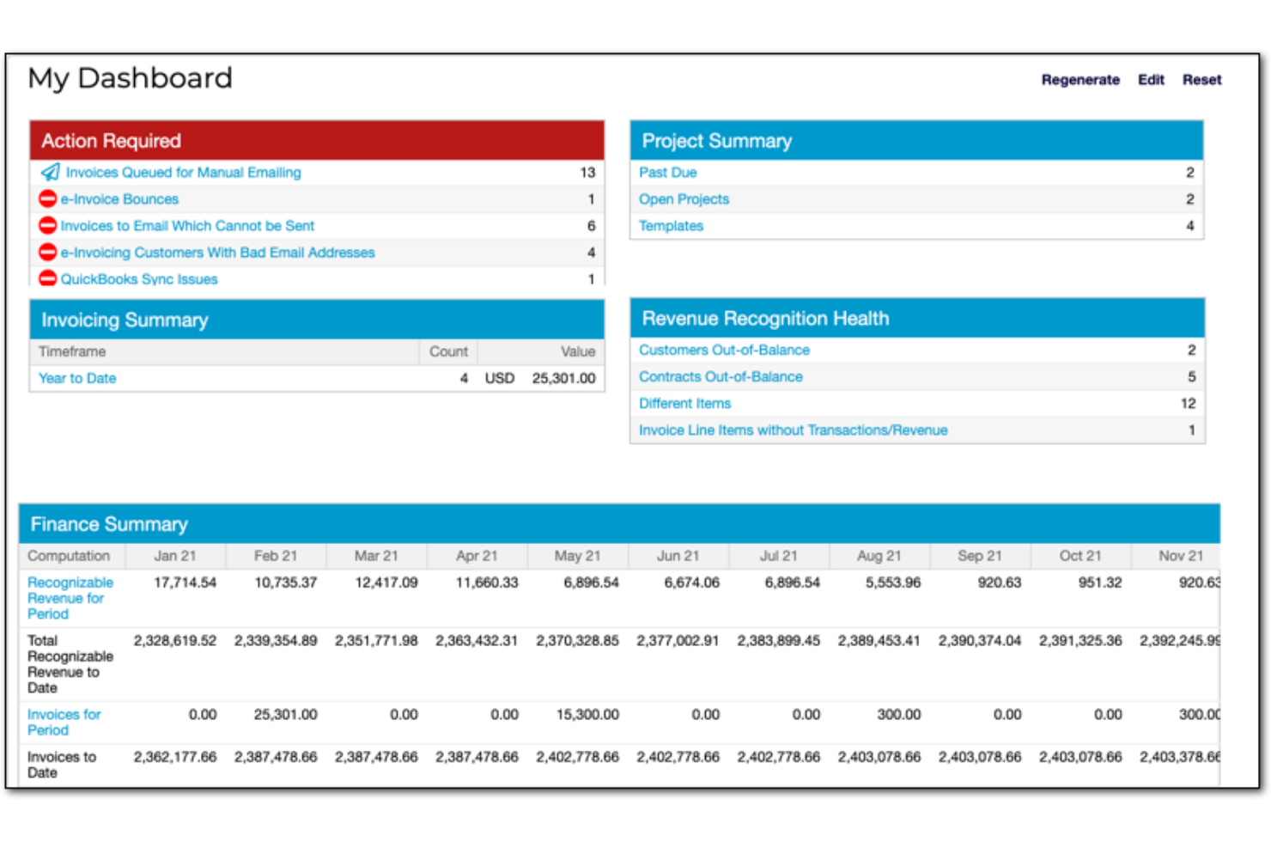Click Regenerate to refresh the dashboard
Viewport: 1271px width, 848px height.
1079,79
